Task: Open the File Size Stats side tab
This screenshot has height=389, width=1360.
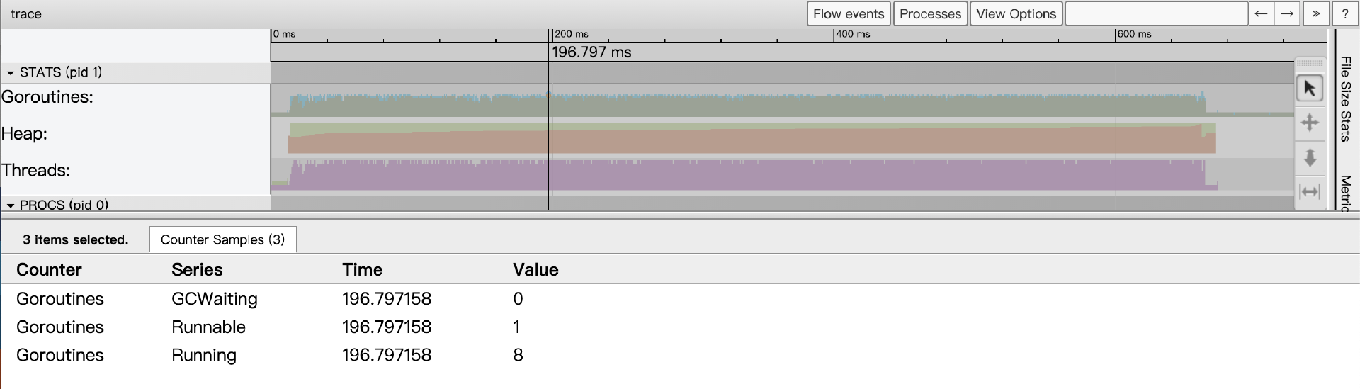Action: 1346,99
